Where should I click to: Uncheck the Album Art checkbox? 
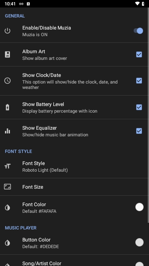tap(139, 54)
